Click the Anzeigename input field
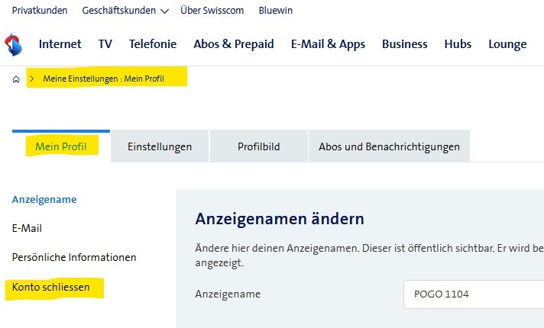The image size is (544, 328). point(473,294)
